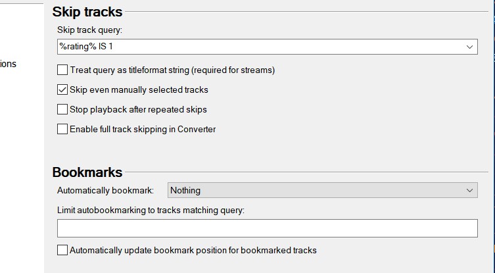Focus the empty autobookmarking query field
Screen dimensions: 495x273
click(267, 228)
